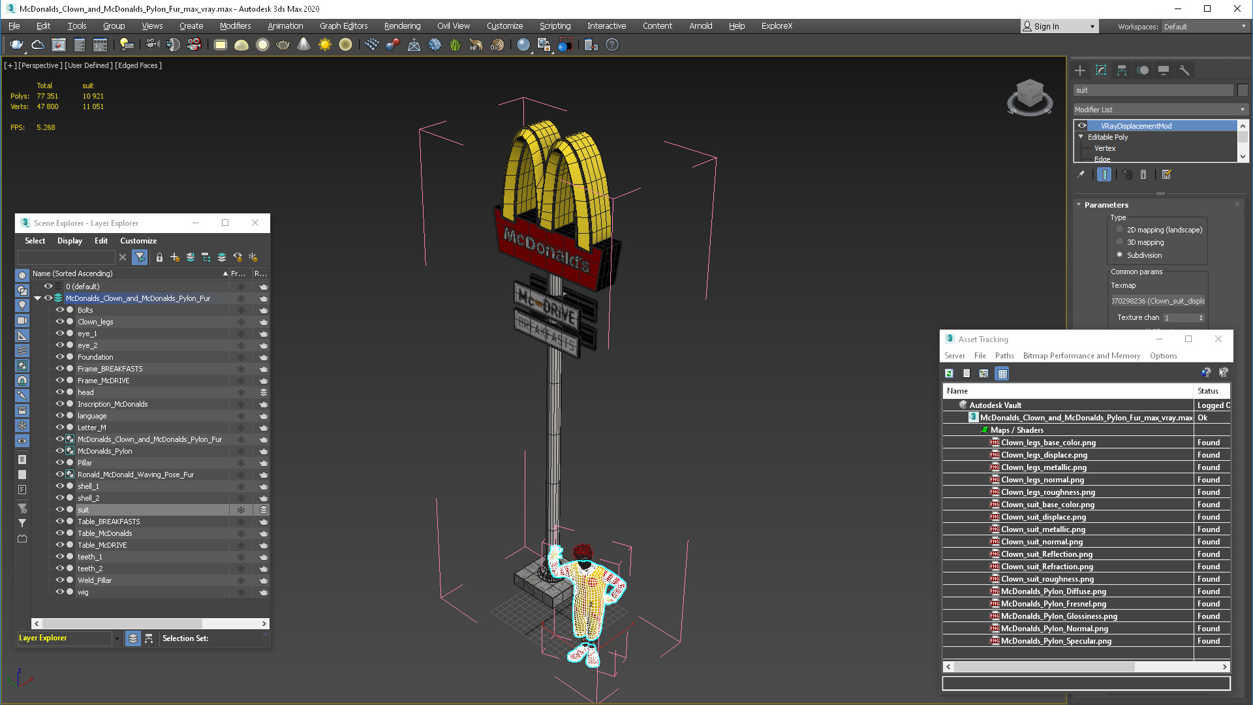Screen dimensions: 1253x705
Task: Hide the suit object via eye icon
Action: (x=59, y=510)
